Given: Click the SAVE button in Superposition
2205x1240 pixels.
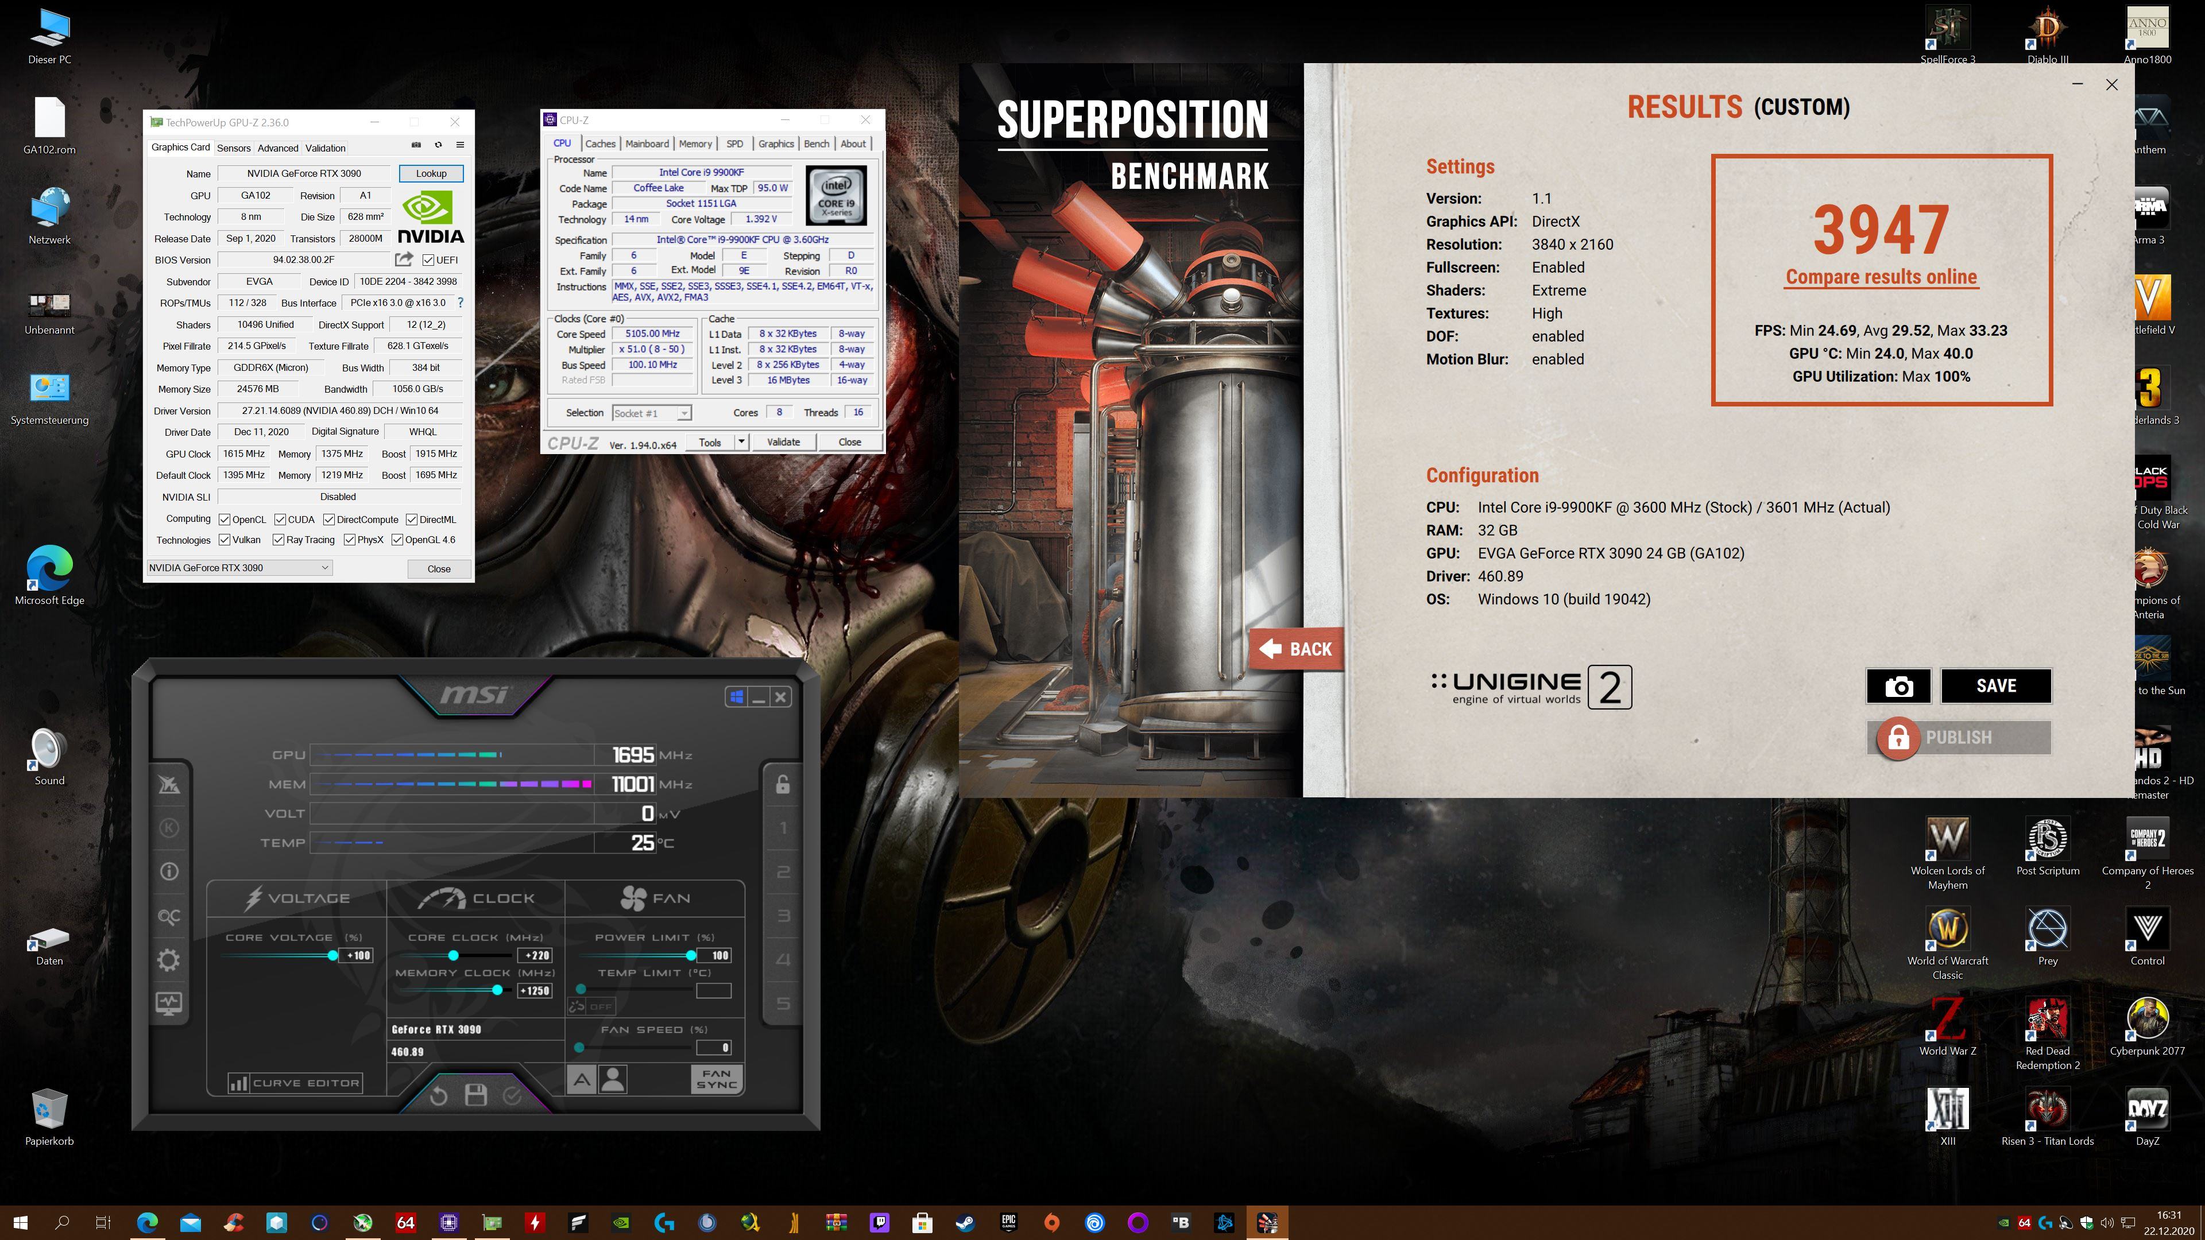Looking at the screenshot, I should point(1996,685).
